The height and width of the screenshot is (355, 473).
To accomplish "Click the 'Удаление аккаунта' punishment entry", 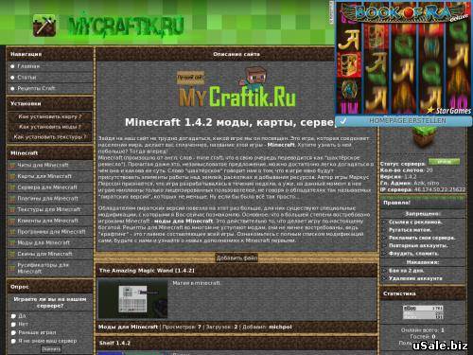I will point(415,278).
